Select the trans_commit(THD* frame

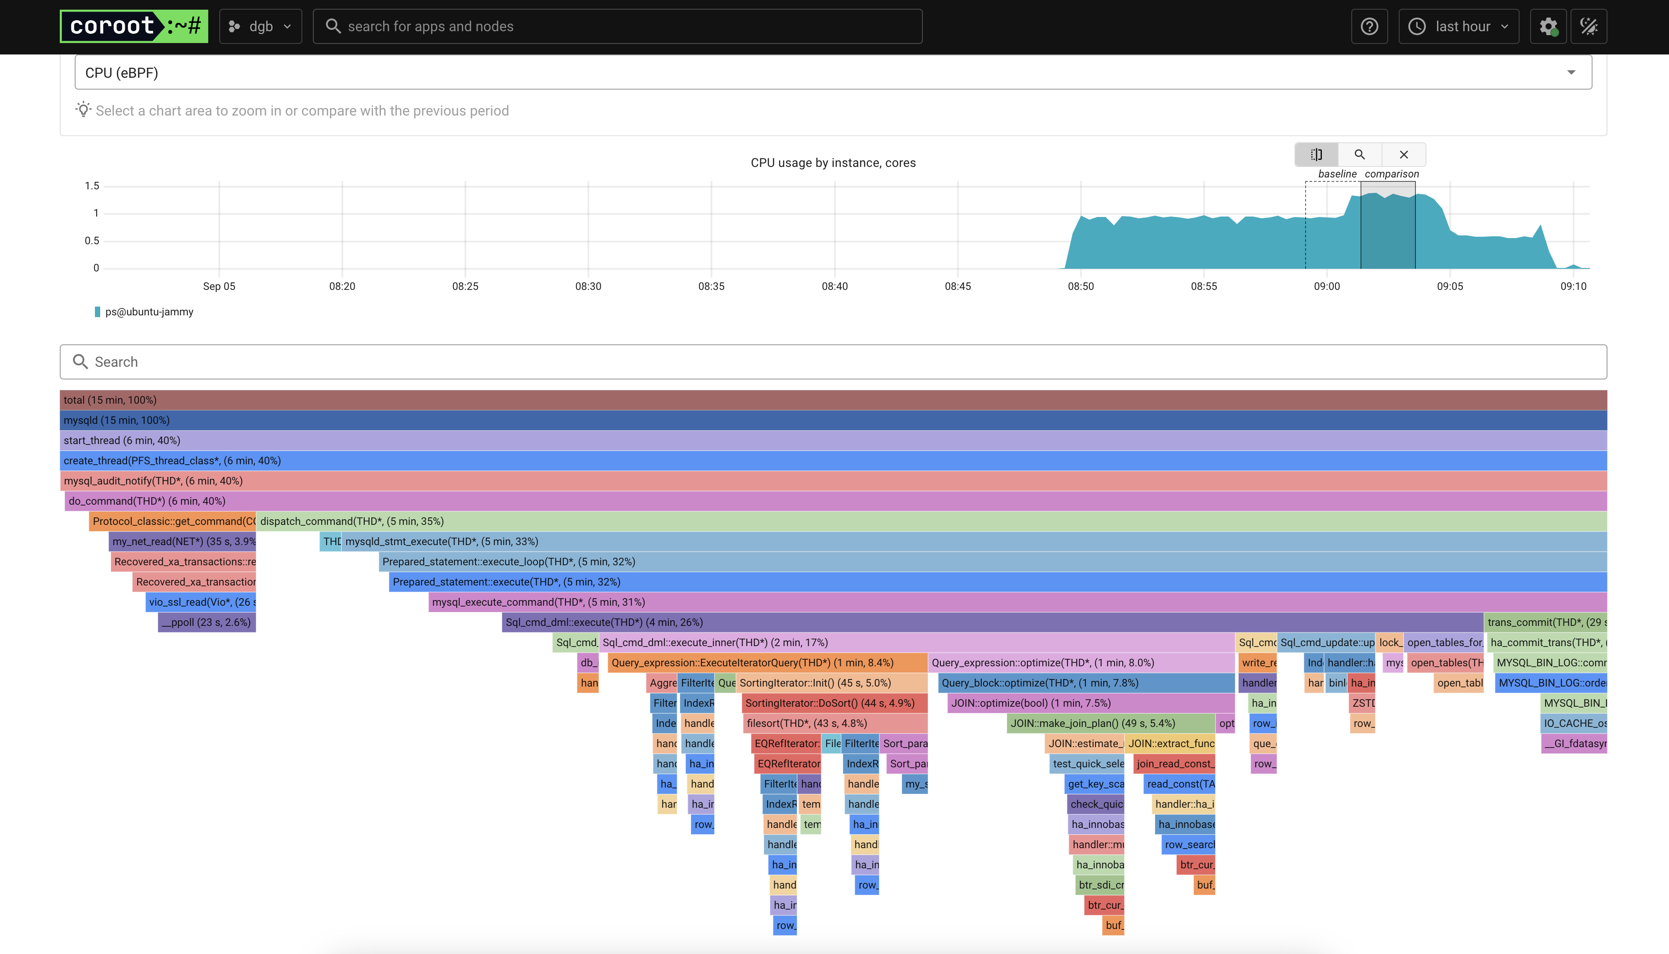pos(1546,622)
